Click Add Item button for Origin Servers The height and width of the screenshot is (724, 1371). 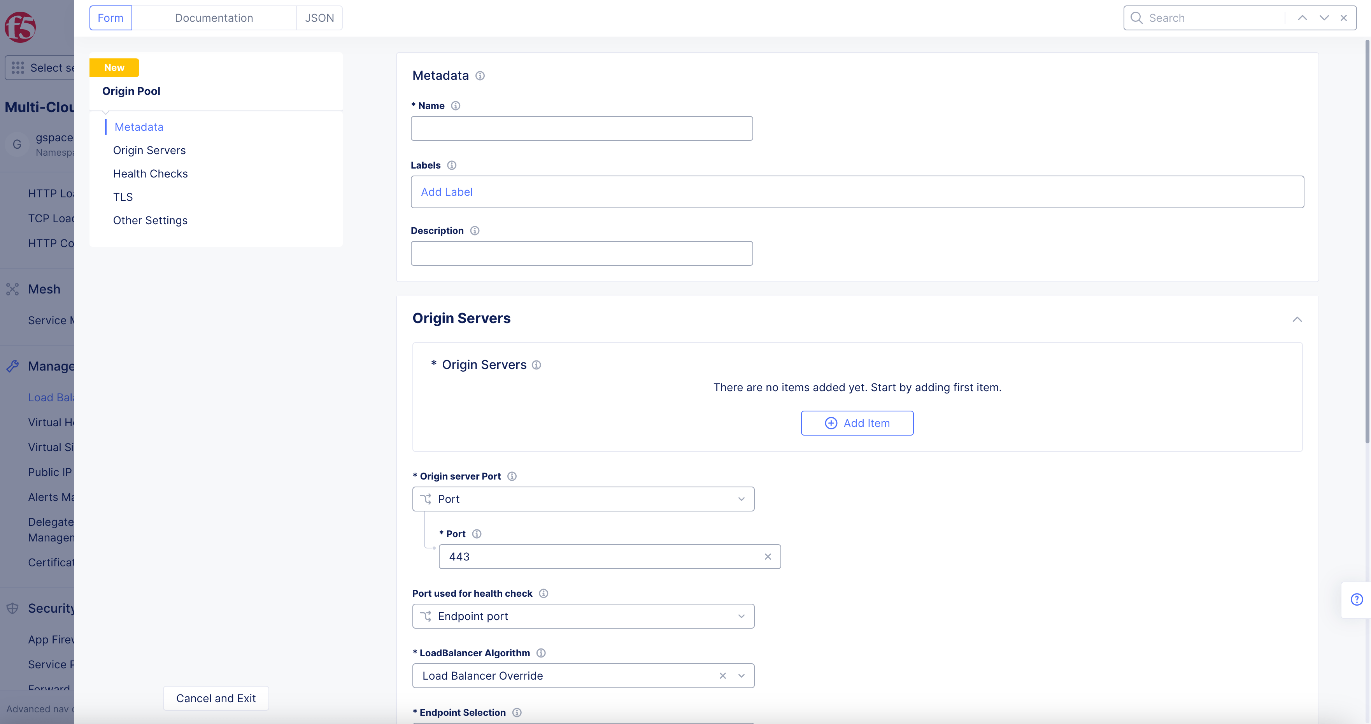tap(857, 423)
